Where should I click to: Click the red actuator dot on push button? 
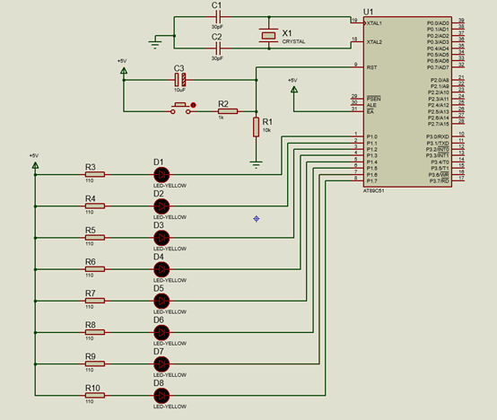[193, 105]
